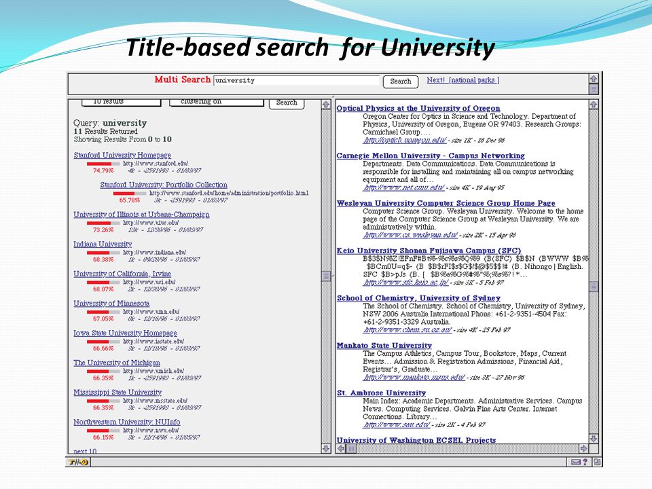Open University of California, Irvine result
652x489 pixels.
click(x=122, y=274)
